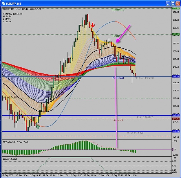Viewport: 181px width, 178px height.
Task: Click 148.60 on the price scale
Action: point(176,98)
